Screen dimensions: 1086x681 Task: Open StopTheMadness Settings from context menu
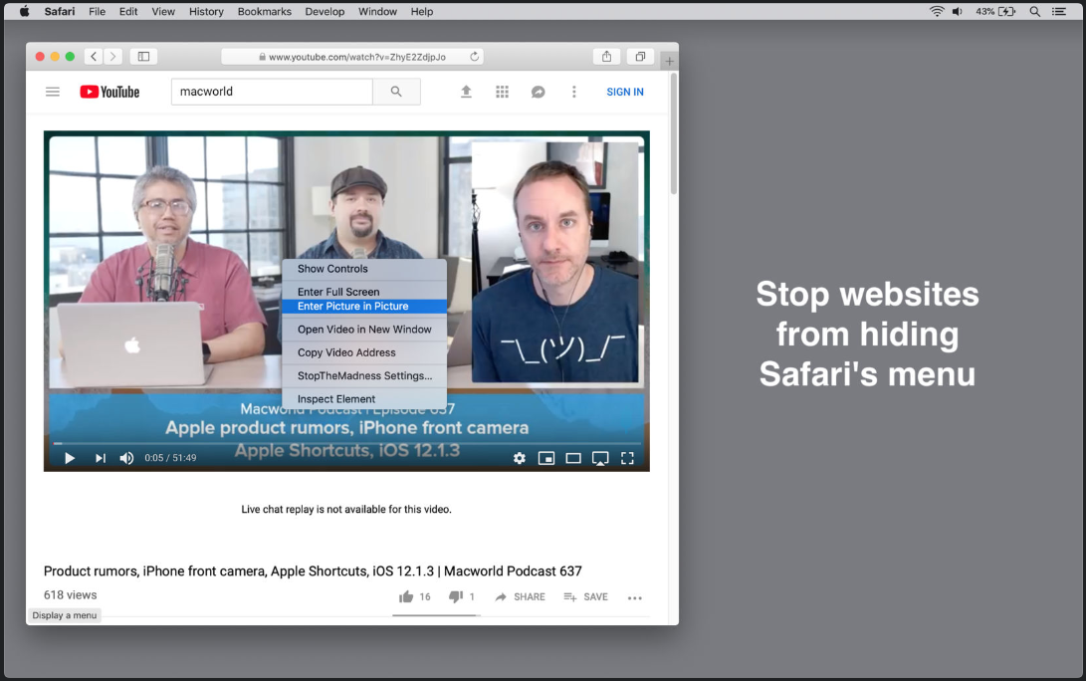364,375
